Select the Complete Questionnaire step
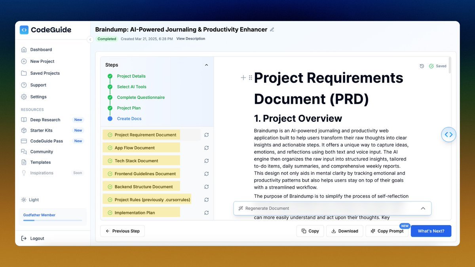 point(141,98)
